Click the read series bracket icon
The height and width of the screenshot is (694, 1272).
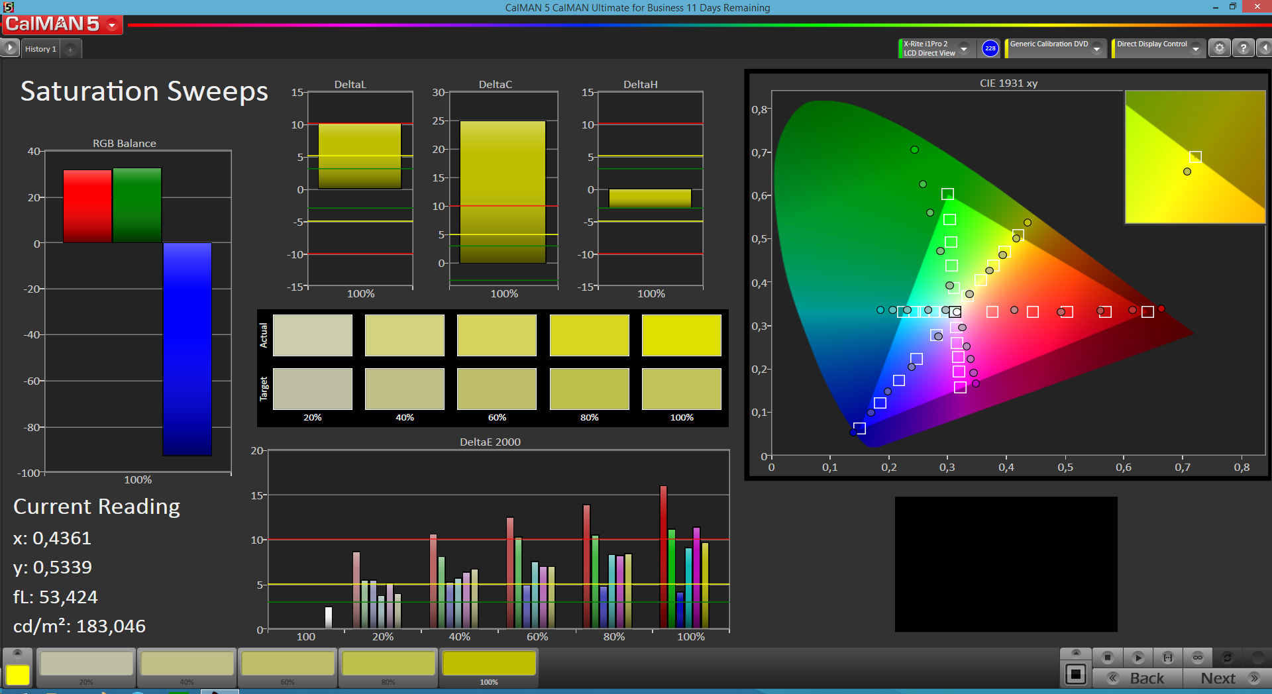pos(1168,658)
